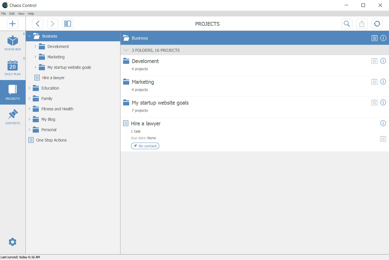389x260 pixels.
Task: Open My startup website goals in main list
Action: [x=255, y=107]
